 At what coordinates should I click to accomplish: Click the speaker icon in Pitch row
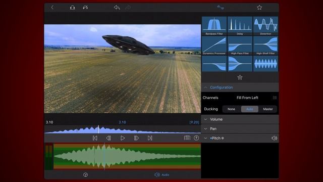coord(274,138)
